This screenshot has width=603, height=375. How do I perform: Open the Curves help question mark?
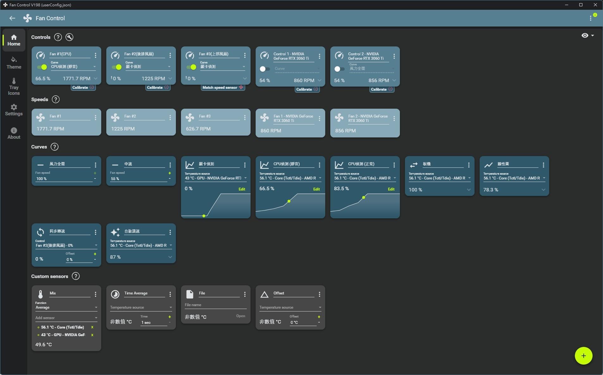click(54, 147)
